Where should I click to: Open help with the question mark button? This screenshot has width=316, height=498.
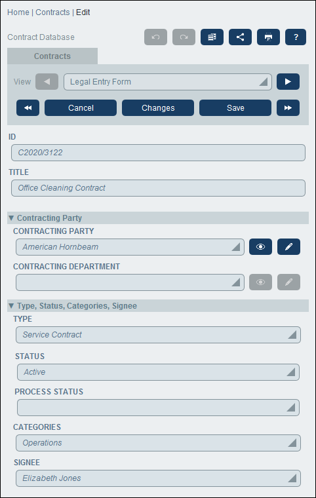pyautogui.click(x=296, y=37)
